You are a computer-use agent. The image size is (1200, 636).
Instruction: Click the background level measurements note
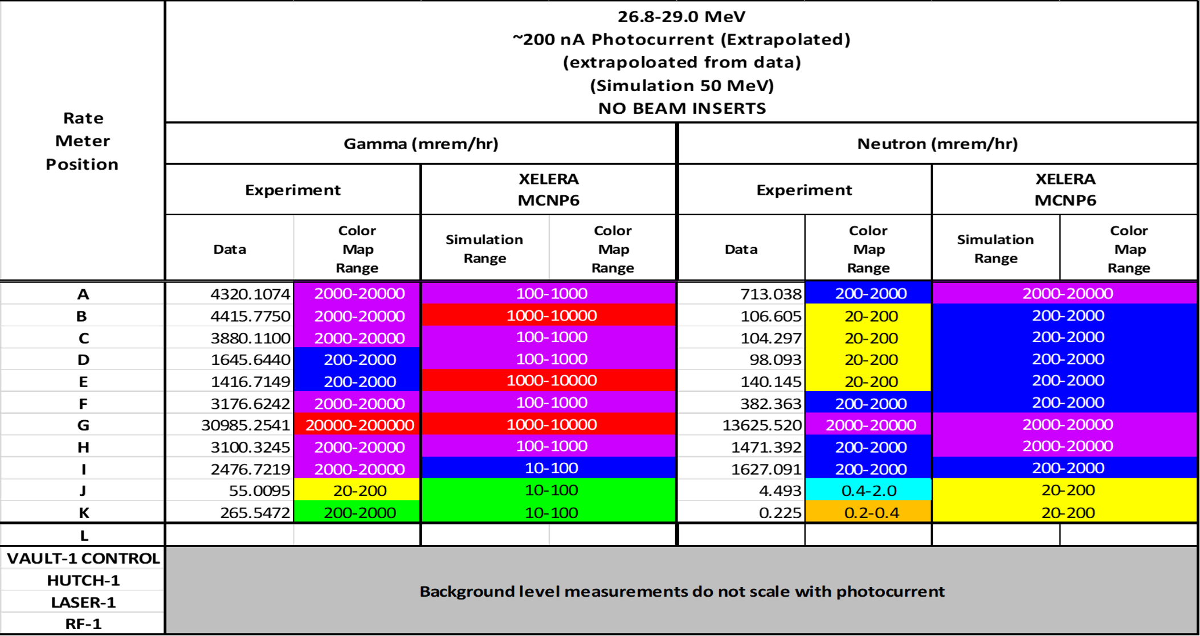[682, 591]
